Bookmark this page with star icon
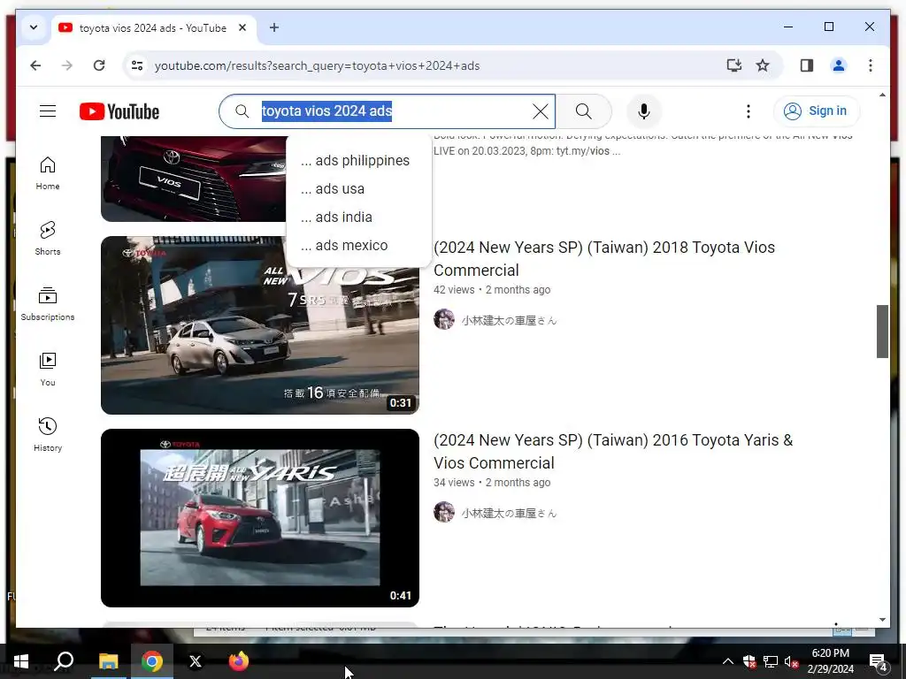This screenshot has width=906, height=679. click(x=763, y=65)
